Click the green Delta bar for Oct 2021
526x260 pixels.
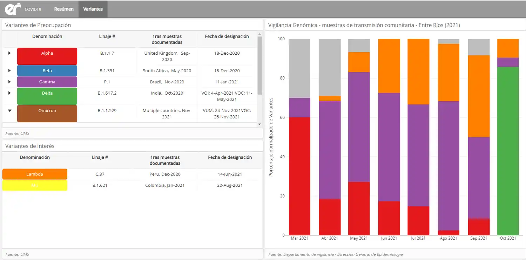click(508, 151)
